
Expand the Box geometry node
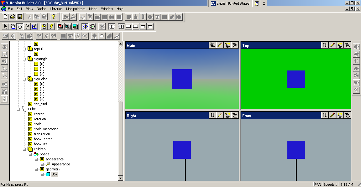[x=42, y=174]
